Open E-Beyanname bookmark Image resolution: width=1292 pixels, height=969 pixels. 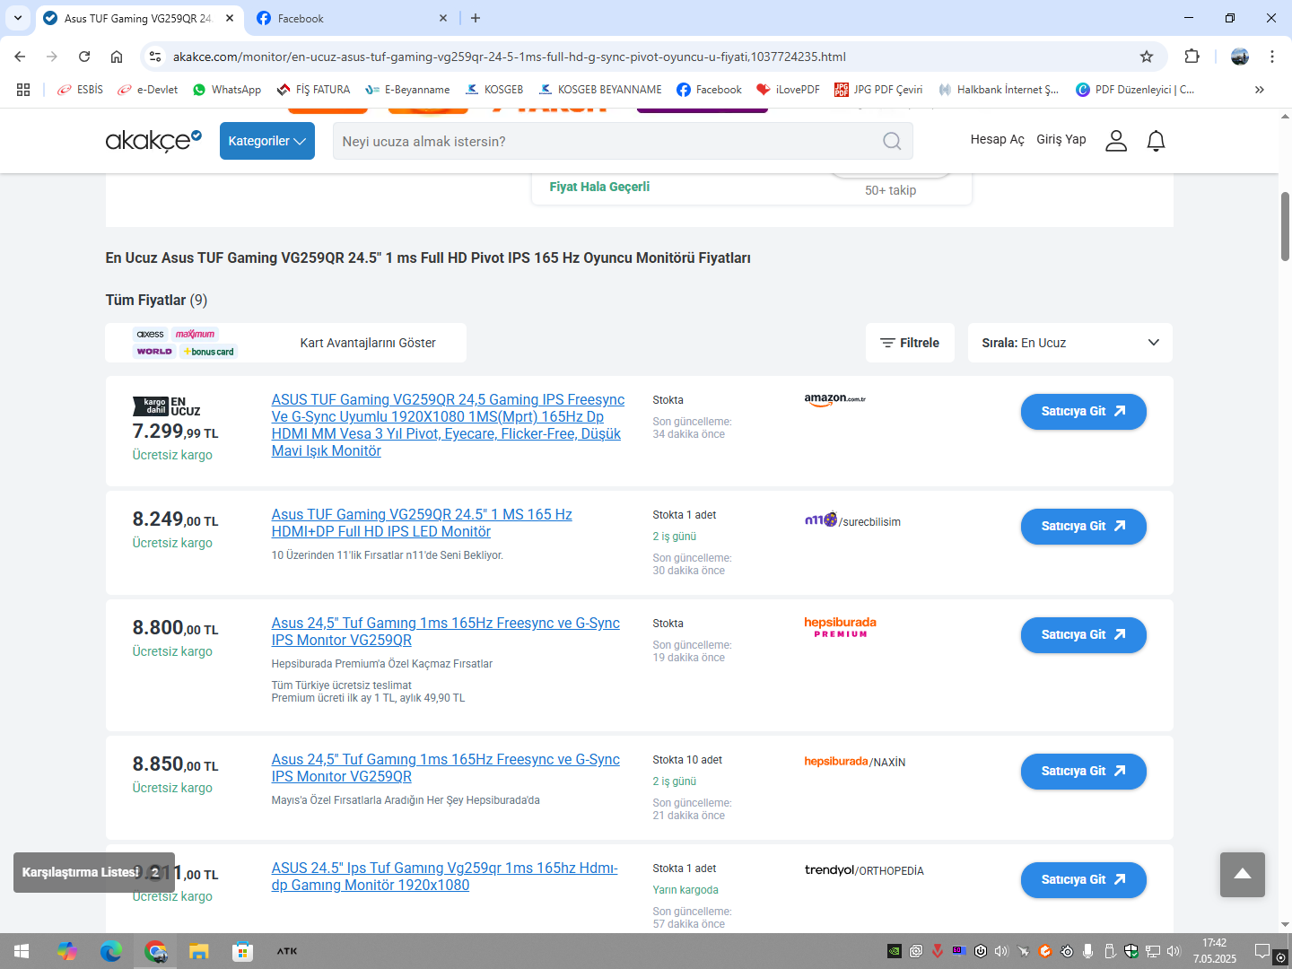[x=408, y=90]
